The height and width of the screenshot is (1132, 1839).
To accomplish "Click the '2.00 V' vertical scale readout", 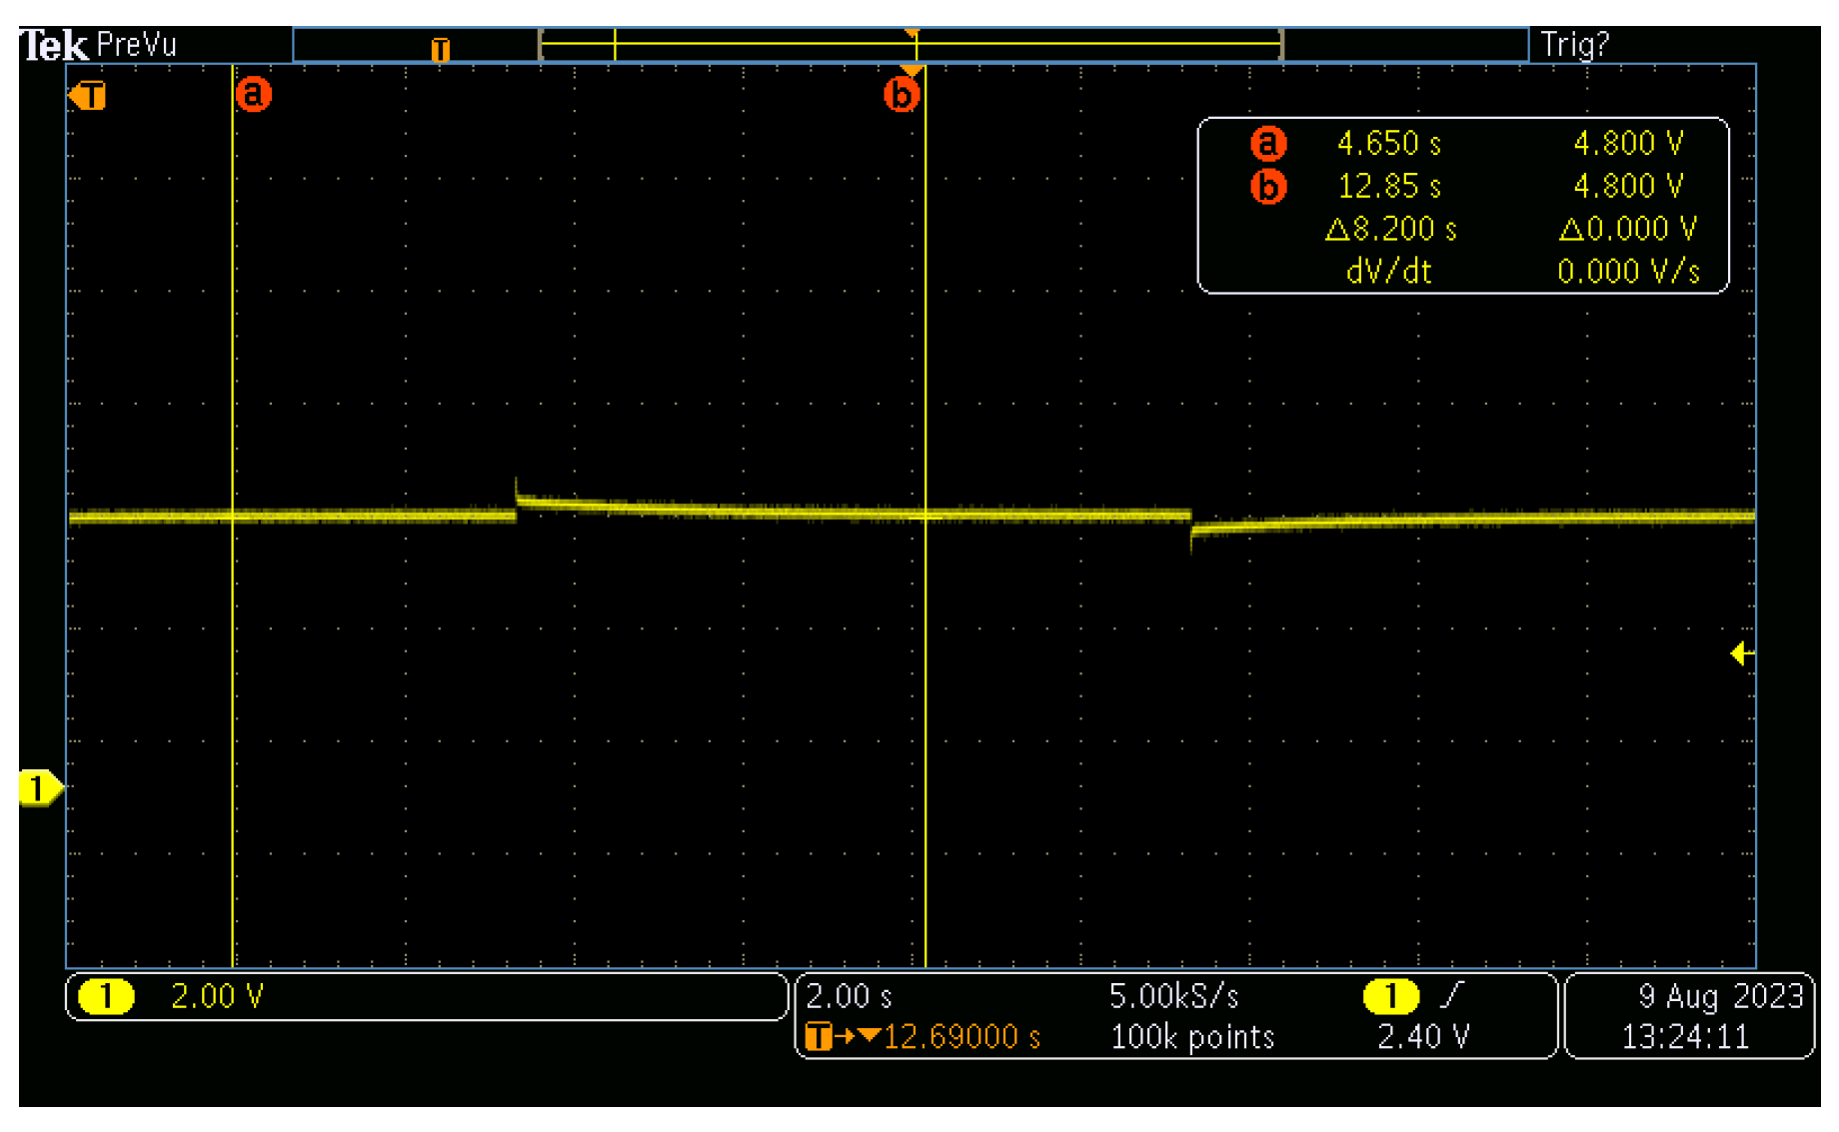I will tap(218, 996).
